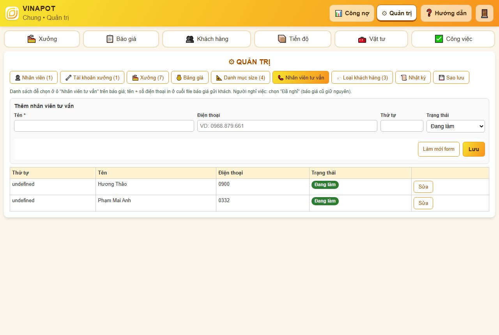Image resolution: width=499 pixels, height=335 pixels.
Task: Click phone number 0900
Action: 224,184
